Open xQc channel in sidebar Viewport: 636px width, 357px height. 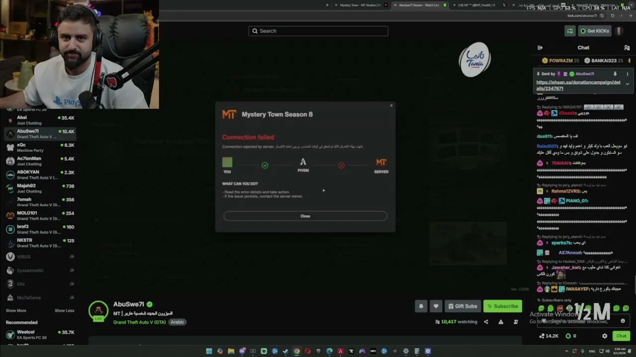pos(40,147)
